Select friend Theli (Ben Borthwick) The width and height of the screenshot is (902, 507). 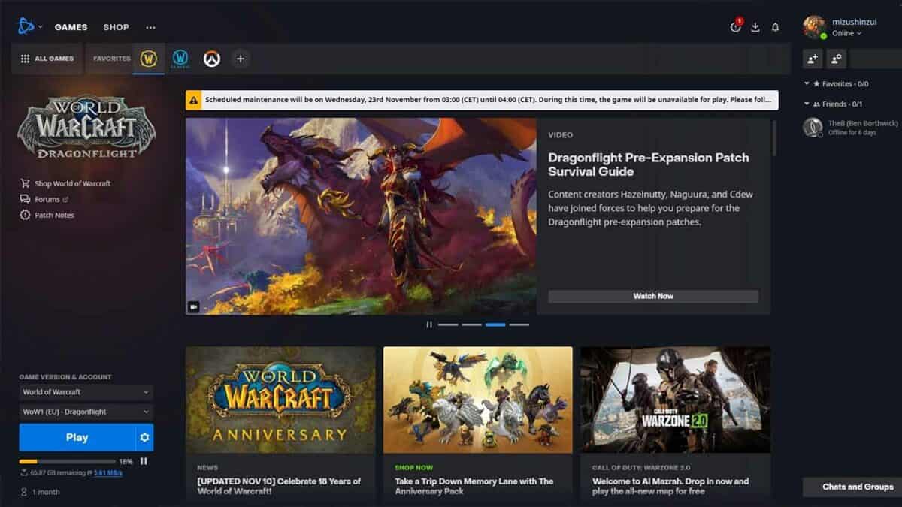pos(851,127)
